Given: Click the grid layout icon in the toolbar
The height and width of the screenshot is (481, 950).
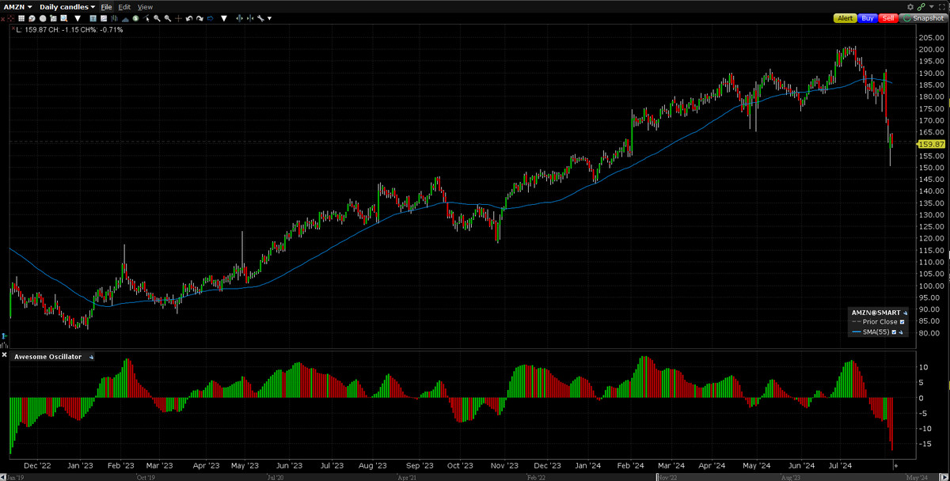Looking at the screenshot, I should click(20, 17).
